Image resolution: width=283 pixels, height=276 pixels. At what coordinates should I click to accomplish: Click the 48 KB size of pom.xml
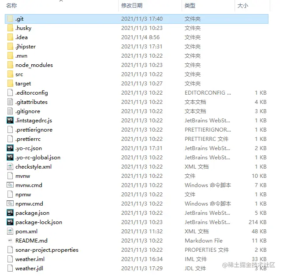click(x=259, y=232)
